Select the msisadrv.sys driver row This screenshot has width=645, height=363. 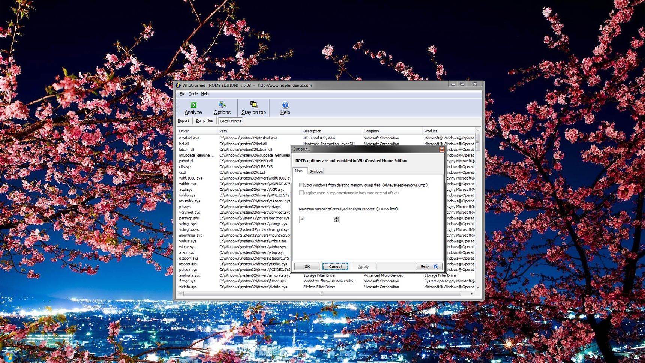point(234,201)
